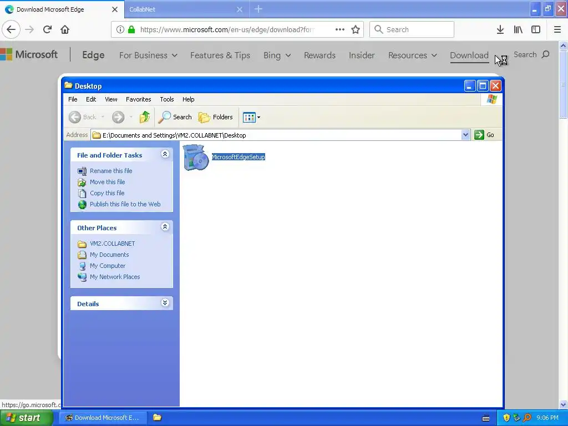This screenshot has width=568, height=426.
Task: Open My Documents in Other Places
Action: coord(109,255)
